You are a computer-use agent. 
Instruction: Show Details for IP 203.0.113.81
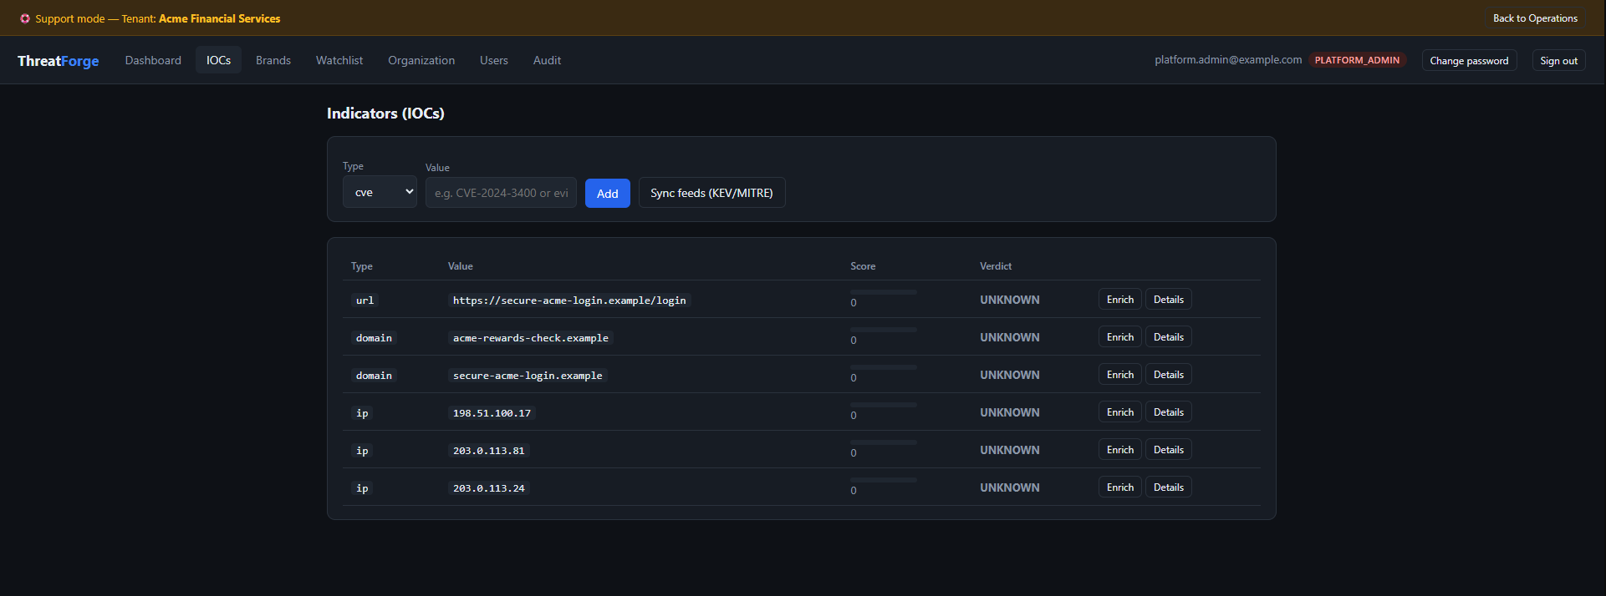point(1168,450)
